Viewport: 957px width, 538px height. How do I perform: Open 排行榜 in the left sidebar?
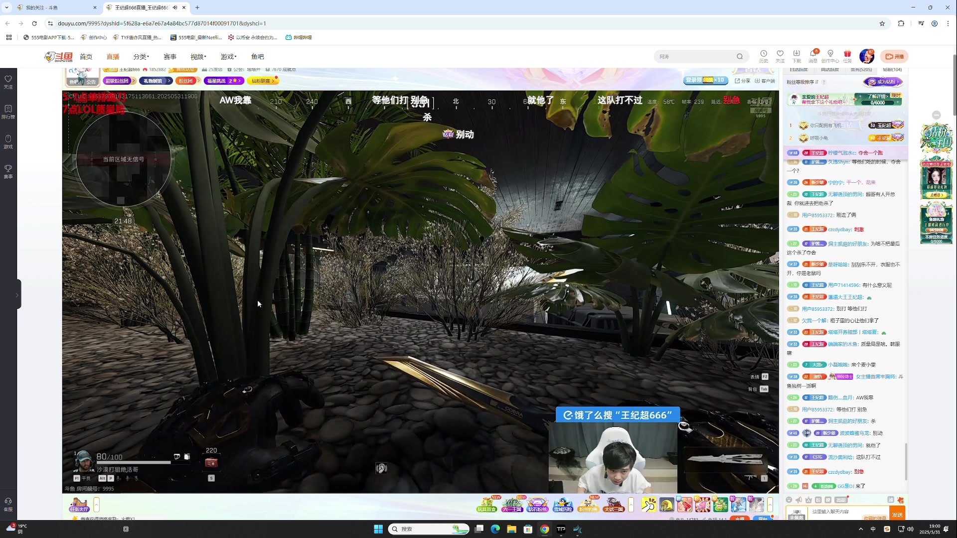click(8, 112)
